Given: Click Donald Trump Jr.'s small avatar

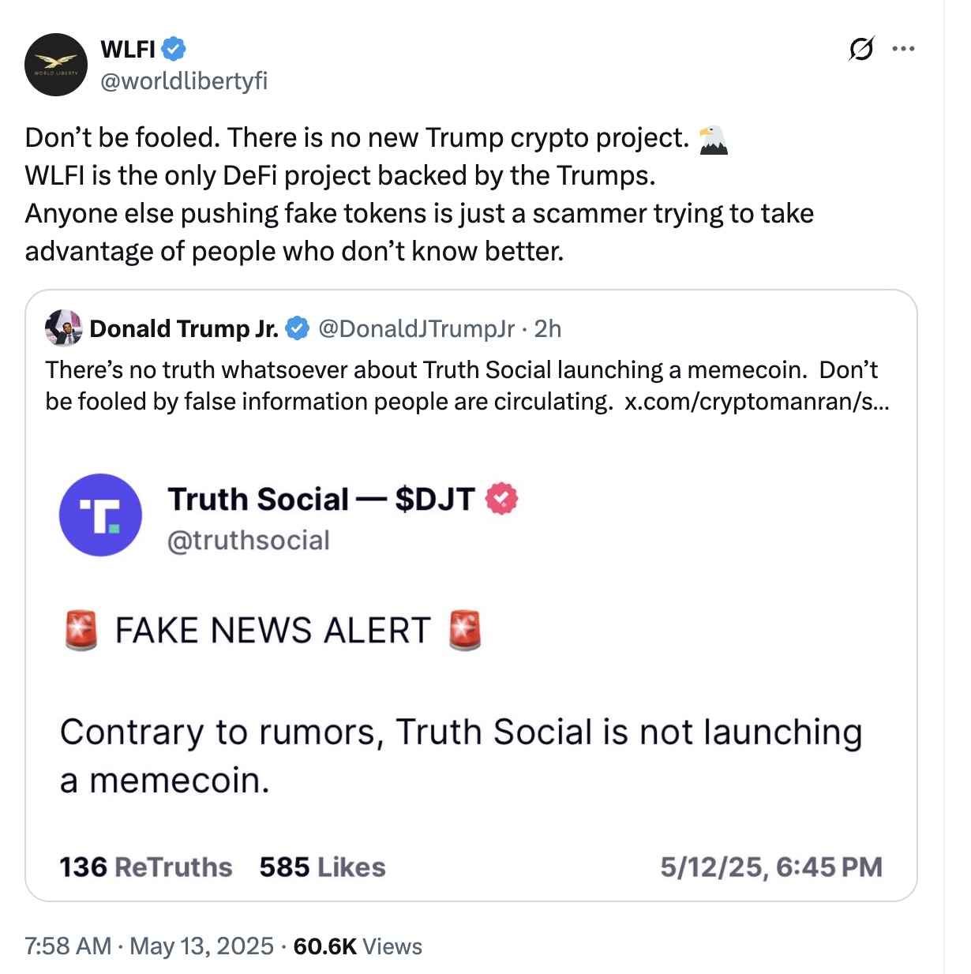Looking at the screenshot, I should (x=64, y=328).
